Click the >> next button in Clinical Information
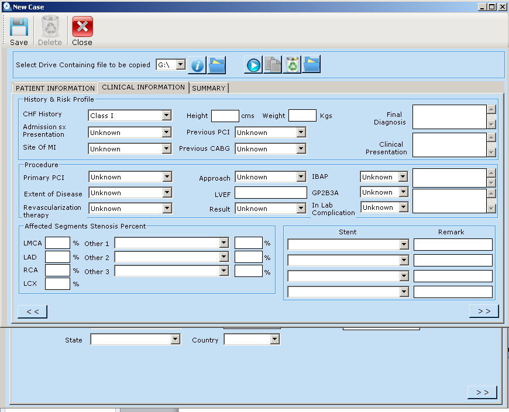The width and height of the screenshot is (509, 412). tap(484, 311)
